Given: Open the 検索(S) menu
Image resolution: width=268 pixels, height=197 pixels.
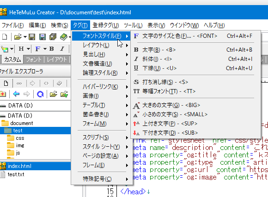Looking at the screenshot, I should 60,25.
